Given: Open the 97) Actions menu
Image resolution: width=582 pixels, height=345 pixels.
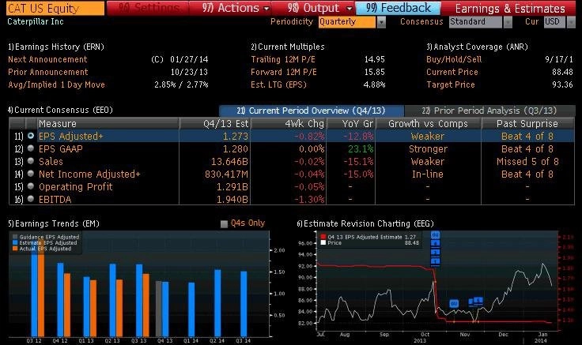Looking at the screenshot, I should (236, 8).
